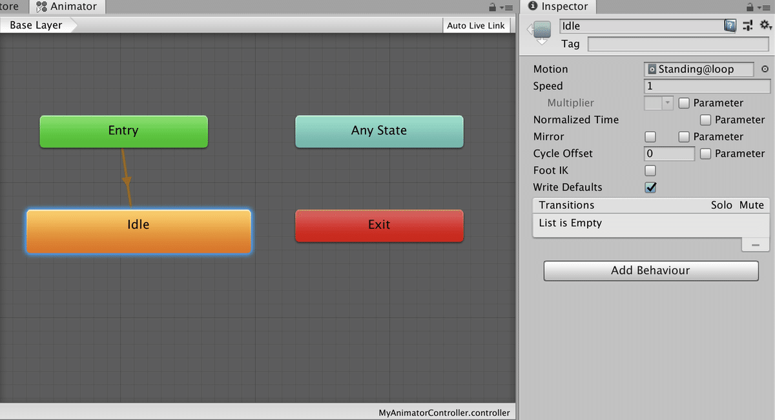Toggle the Normalized Time Parameter checkbox
775x420 pixels.
pyautogui.click(x=706, y=120)
